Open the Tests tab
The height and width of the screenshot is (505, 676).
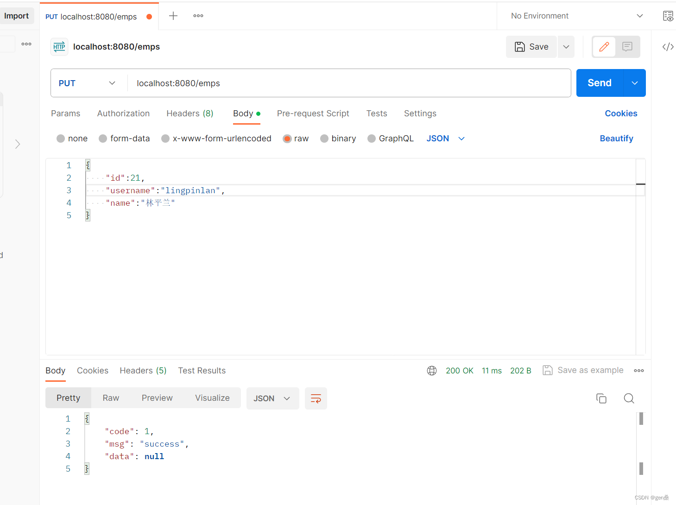coord(377,114)
